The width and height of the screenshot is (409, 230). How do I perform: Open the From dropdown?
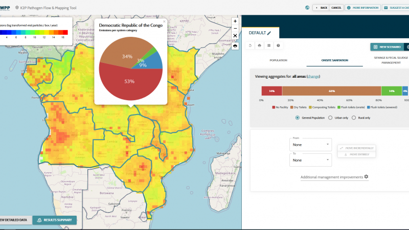[310, 145]
